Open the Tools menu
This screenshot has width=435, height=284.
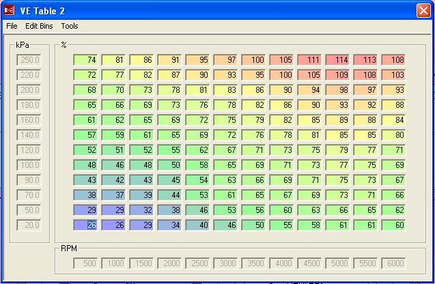(x=70, y=26)
